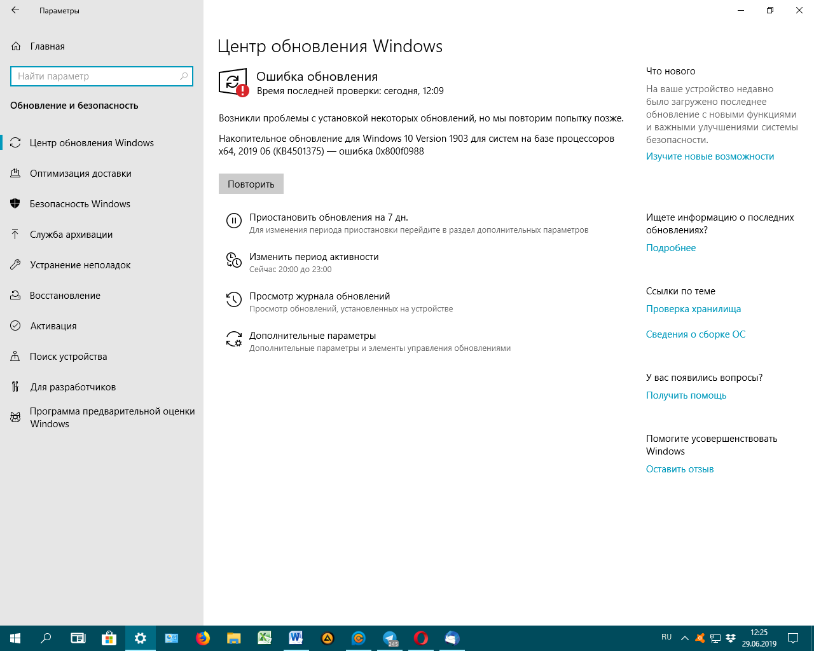Open taskbar search magnifier
Image resolution: width=814 pixels, height=651 pixels.
46,638
